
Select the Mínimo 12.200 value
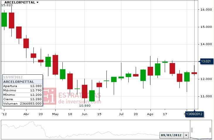(x=36, y=95)
